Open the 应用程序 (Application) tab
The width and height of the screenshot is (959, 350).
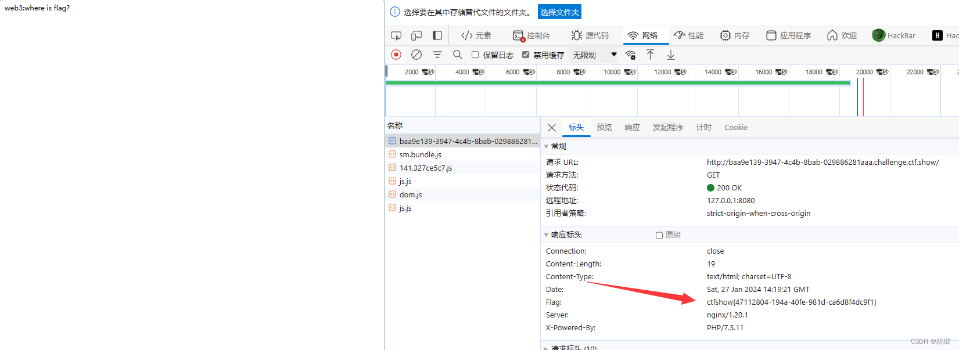[x=788, y=35]
